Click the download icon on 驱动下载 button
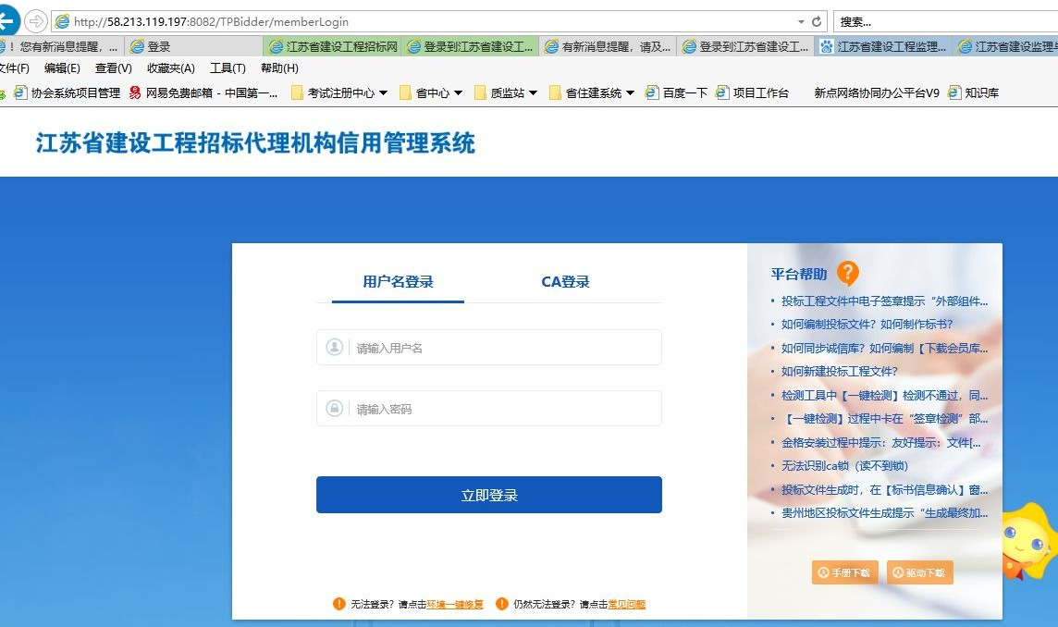This screenshot has height=627, width=1058. pyautogui.click(x=898, y=572)
